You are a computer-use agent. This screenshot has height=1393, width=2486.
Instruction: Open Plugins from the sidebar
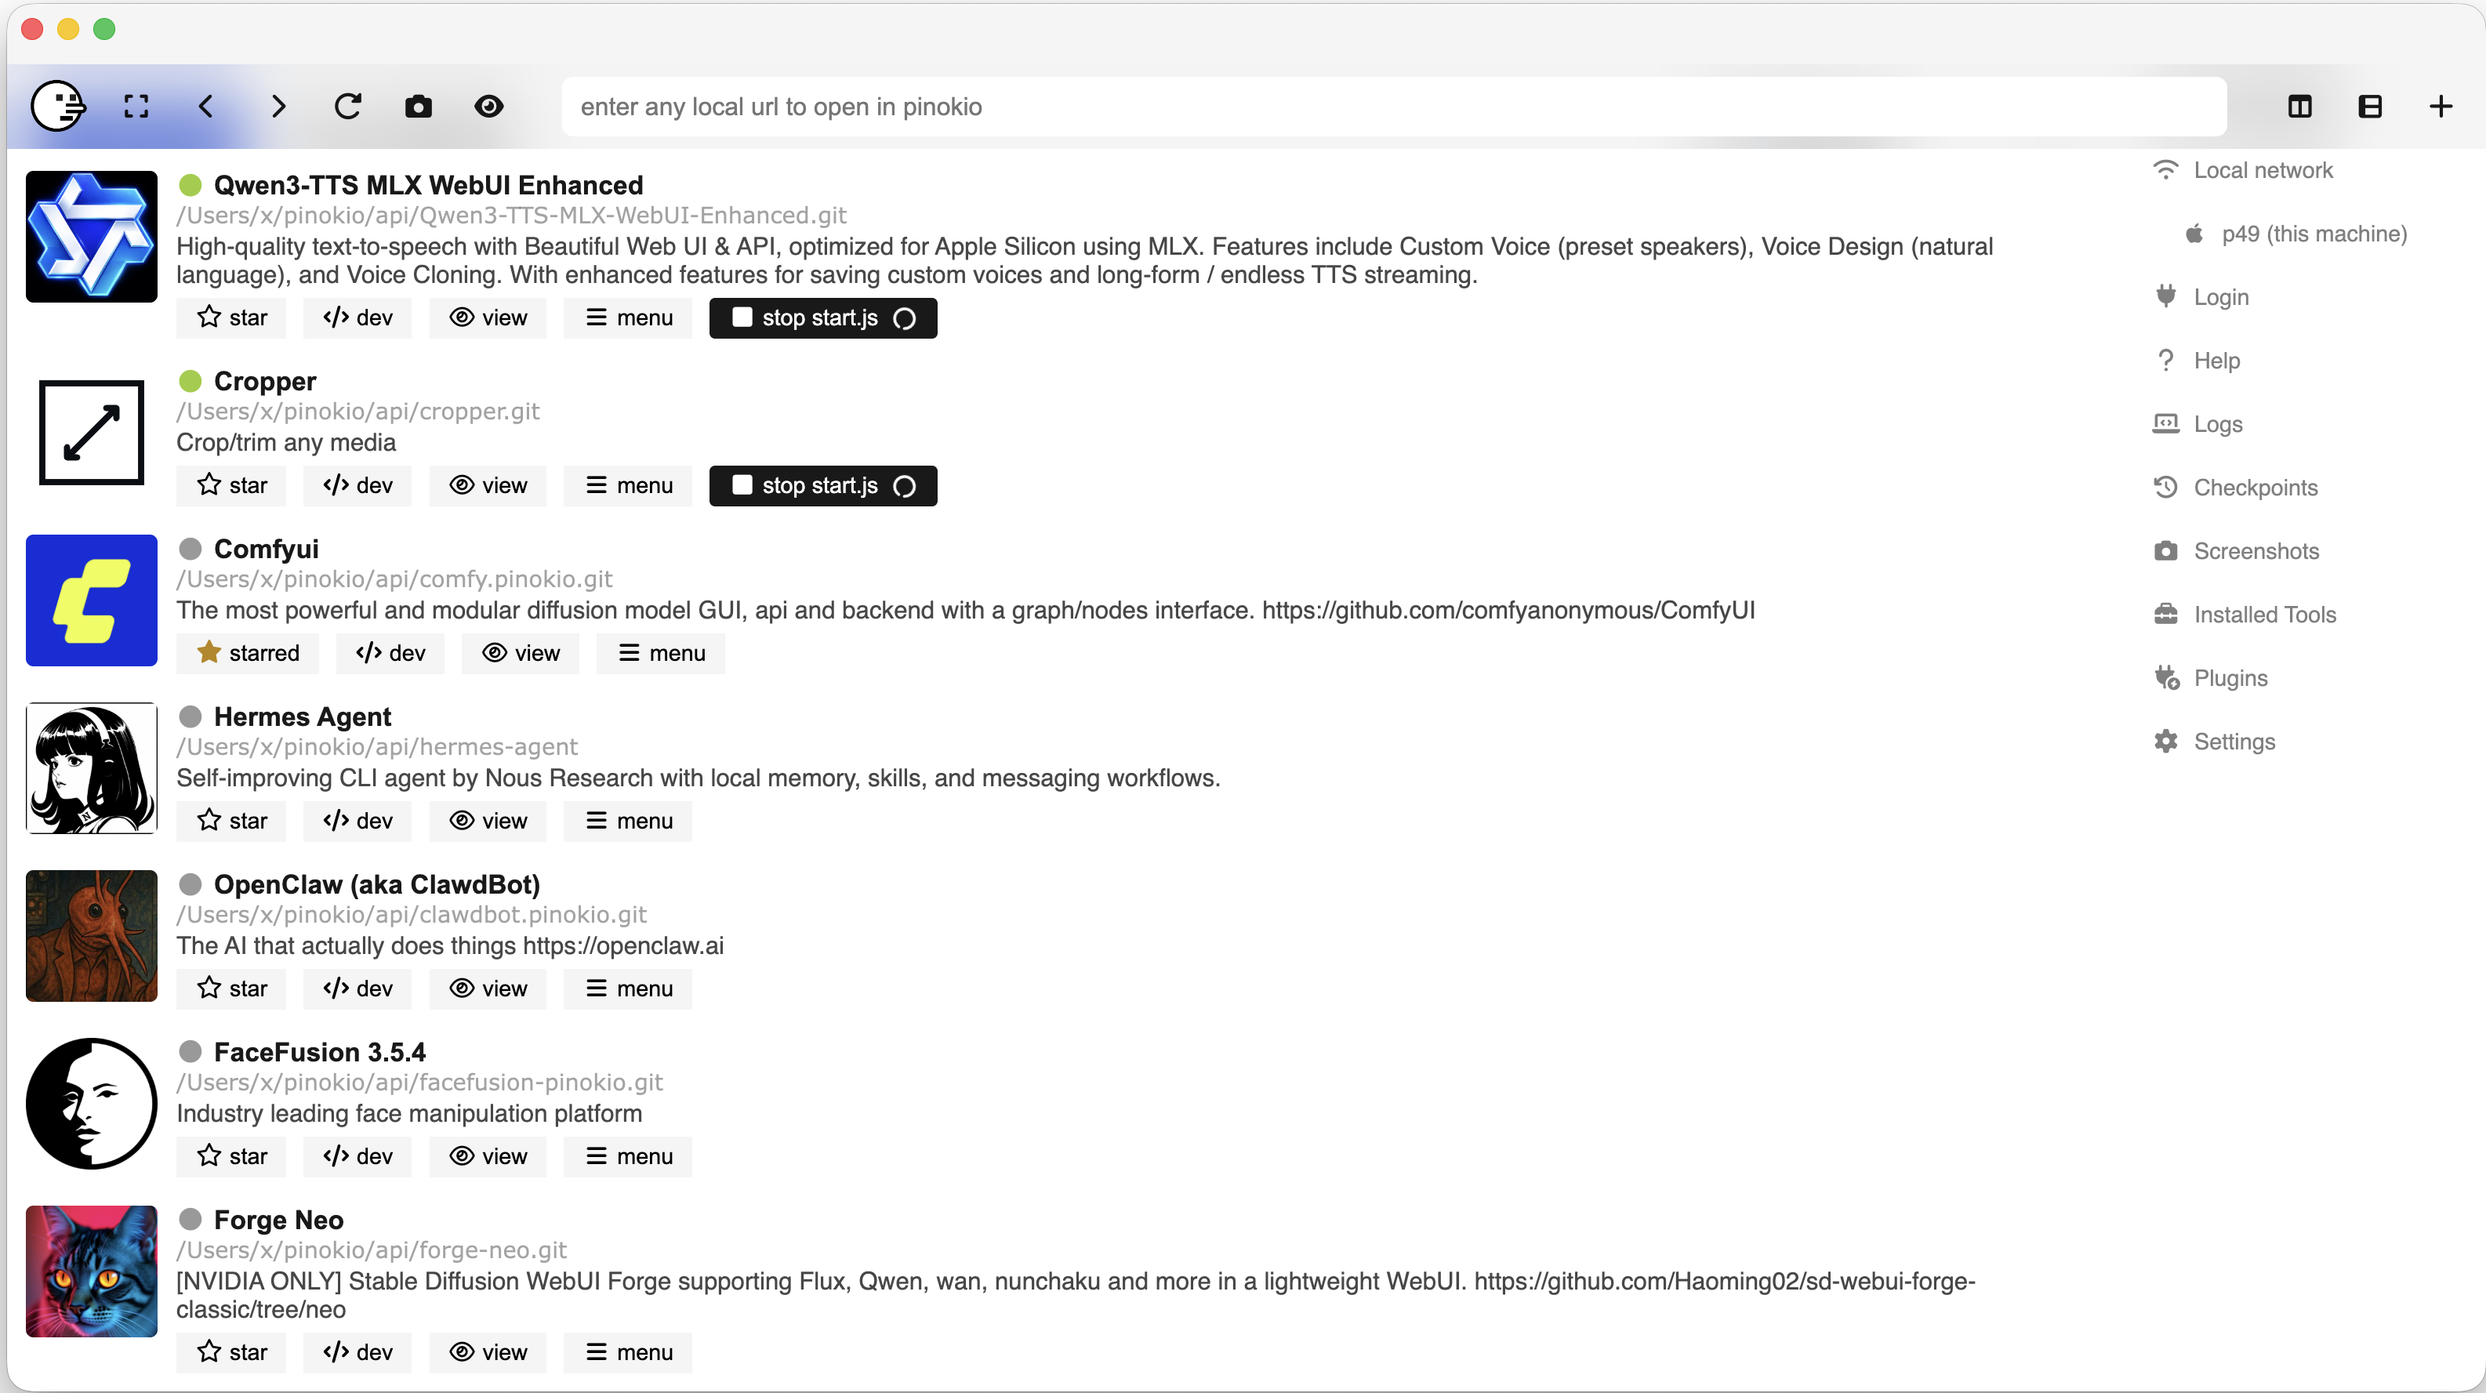coord(2231,677)
